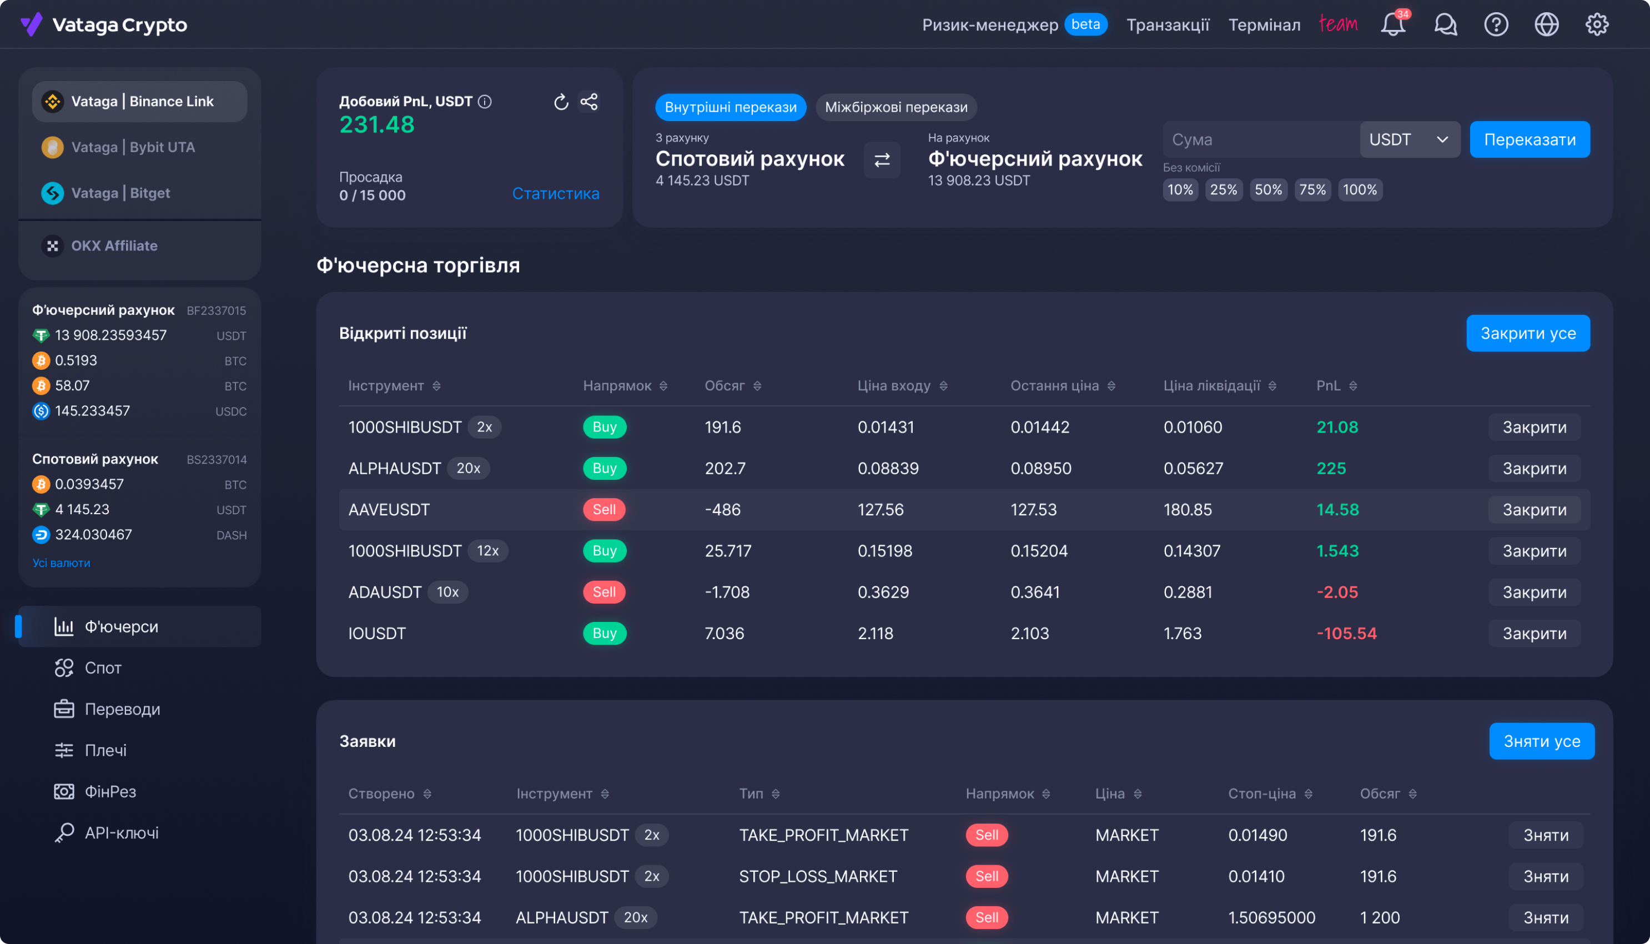Screen dimensions: 1650x944
Task: Open the Спот sidebar section
Action: [103, 668]
